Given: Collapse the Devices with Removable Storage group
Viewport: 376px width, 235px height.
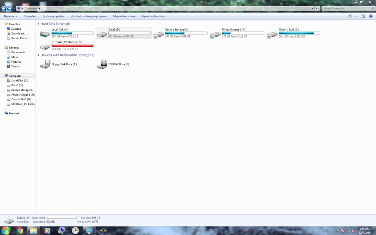Looking at the screenshot, I should coord(38,55).
